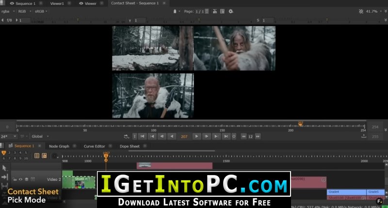The image size is (388, 208).
Task: Open the 24 fps frame rate dropdown
Action: pyautogui.click(x=9, y=136)
